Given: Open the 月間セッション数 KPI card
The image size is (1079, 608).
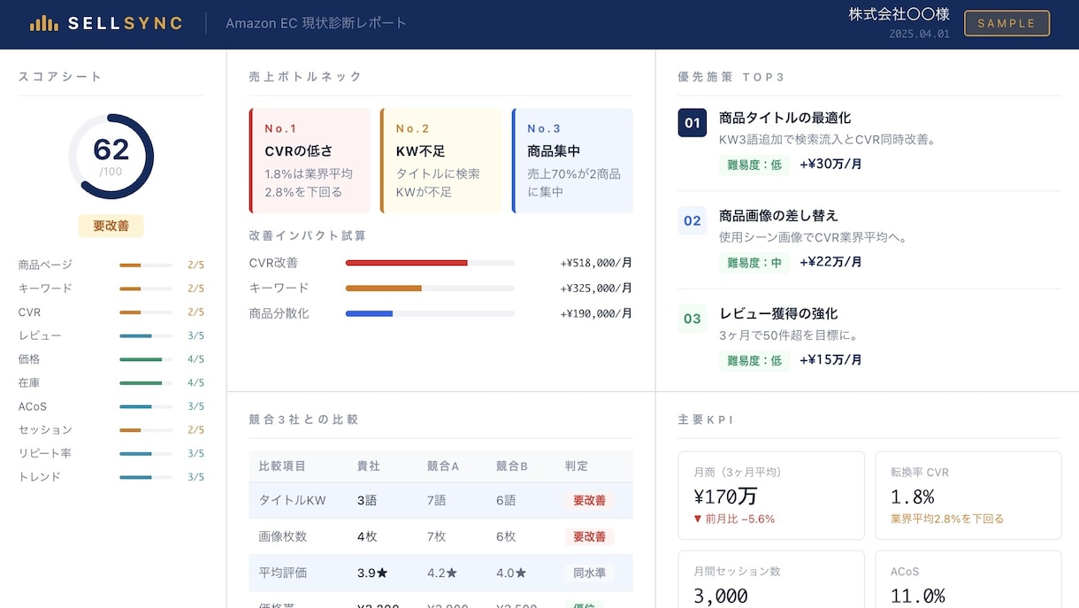Looking at the screenshot, I should click(771, 579).
